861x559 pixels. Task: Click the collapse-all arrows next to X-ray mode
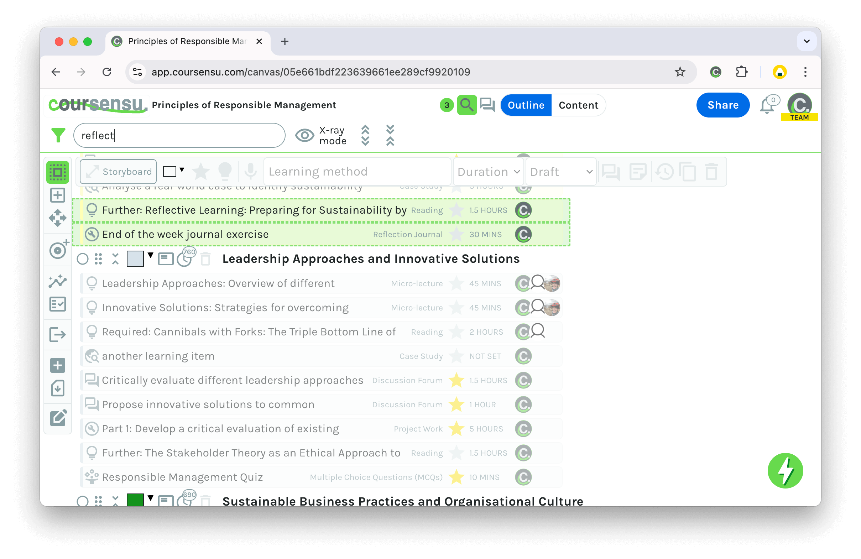[390, 135]
